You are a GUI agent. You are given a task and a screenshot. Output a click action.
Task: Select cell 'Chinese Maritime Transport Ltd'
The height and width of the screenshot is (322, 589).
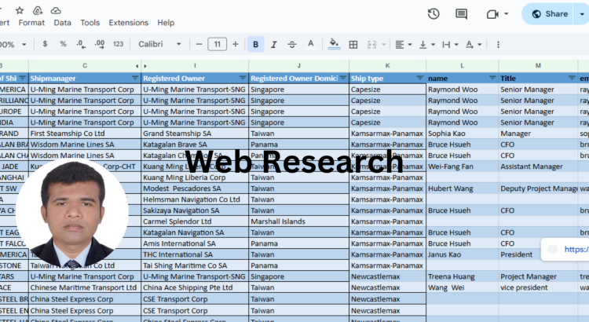click(x=85, y=287)
